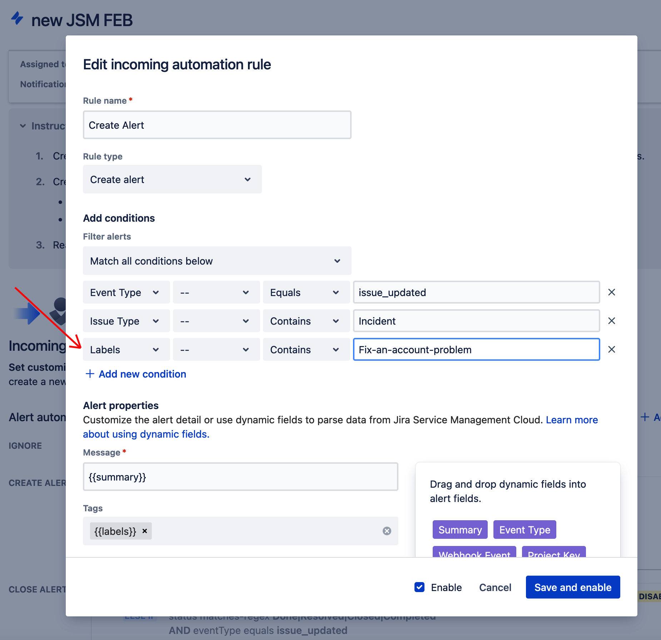
Task: Remove the {{labels}} tag chip
Action: tap(145, 531)
